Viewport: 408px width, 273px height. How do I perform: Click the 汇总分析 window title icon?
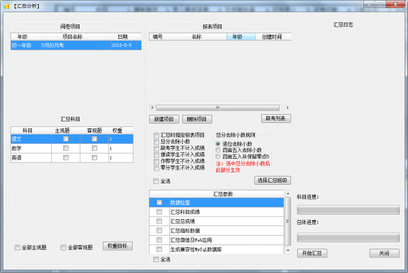6,5
